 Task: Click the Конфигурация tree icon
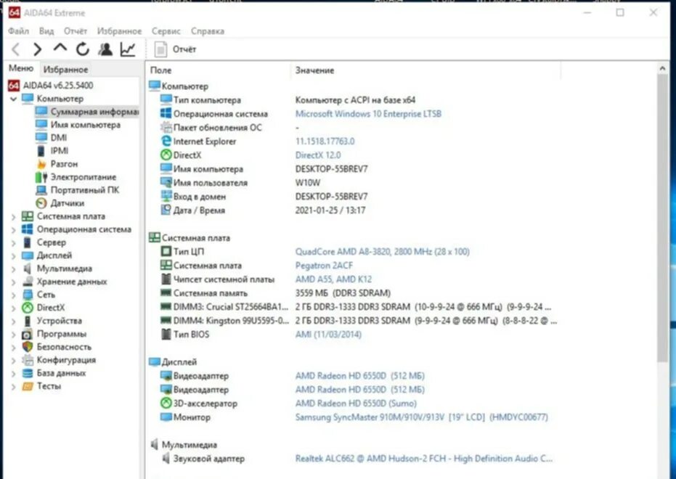28,360
